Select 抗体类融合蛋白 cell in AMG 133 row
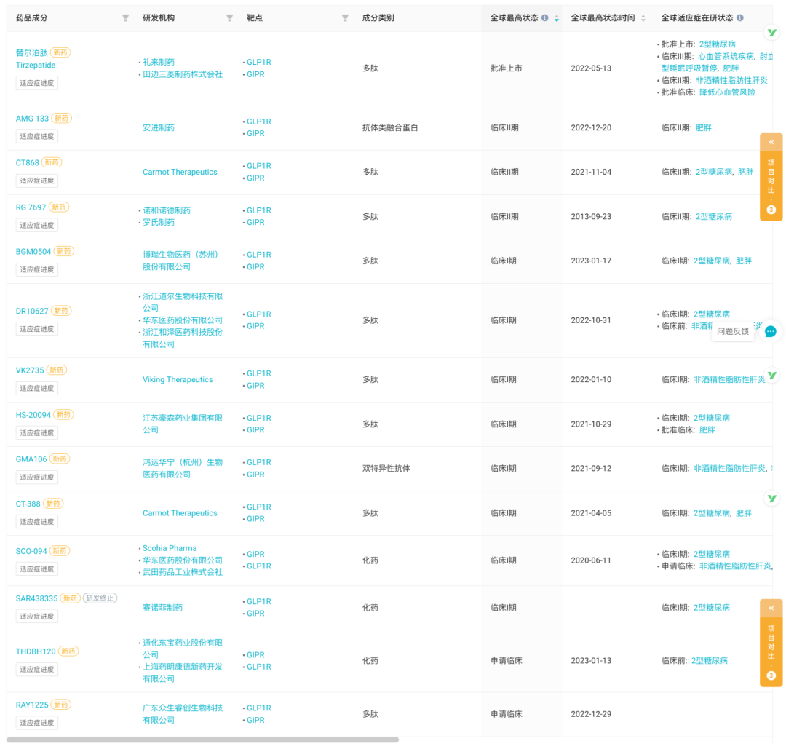The image size is (786, 749). pos(390,128)
